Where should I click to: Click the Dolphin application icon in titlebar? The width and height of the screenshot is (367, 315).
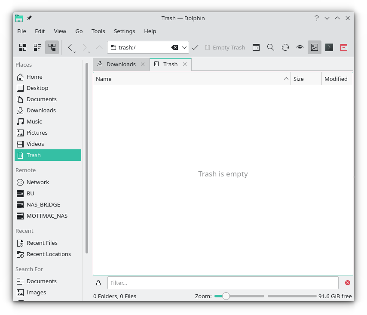click(19, 18)
